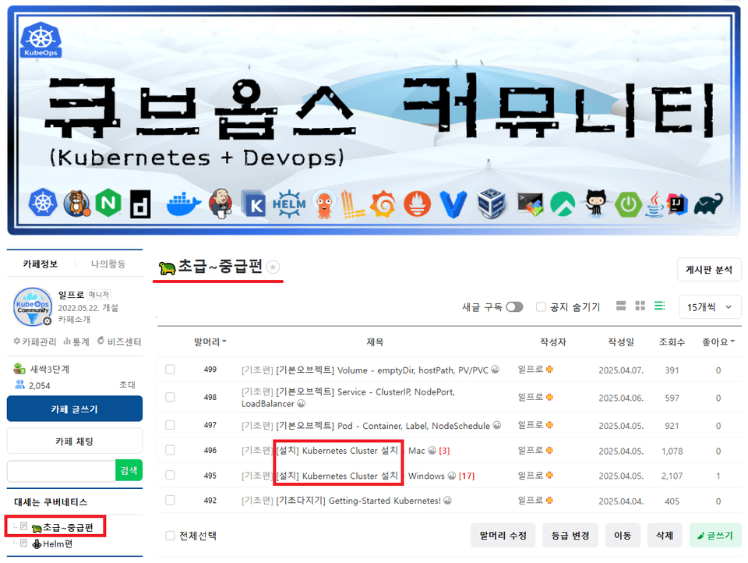Screen dimensions: 748x563
Task: Click the 게시판 분석 button
Action: pos(709,270)
